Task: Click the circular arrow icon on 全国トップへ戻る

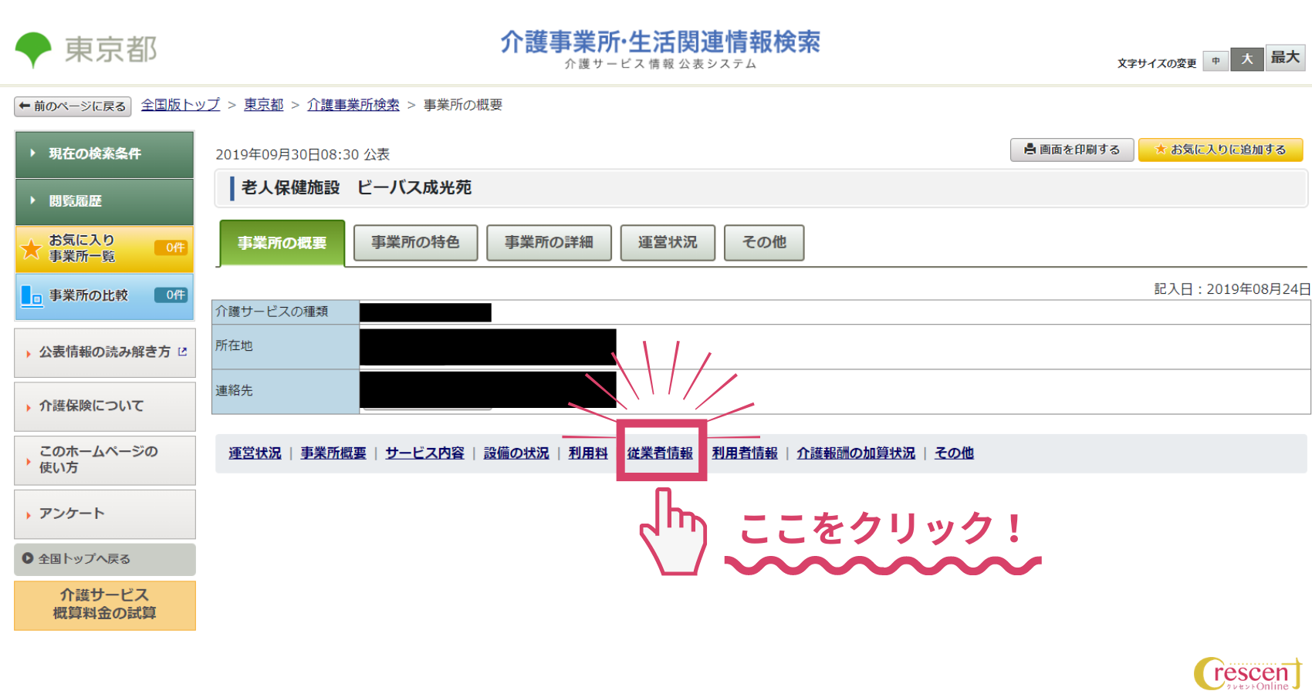Action: click(26, 559)
